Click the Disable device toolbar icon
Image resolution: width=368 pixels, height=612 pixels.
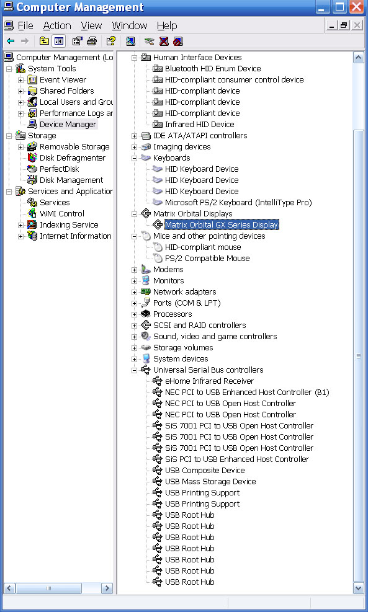(x=178, y=41)
